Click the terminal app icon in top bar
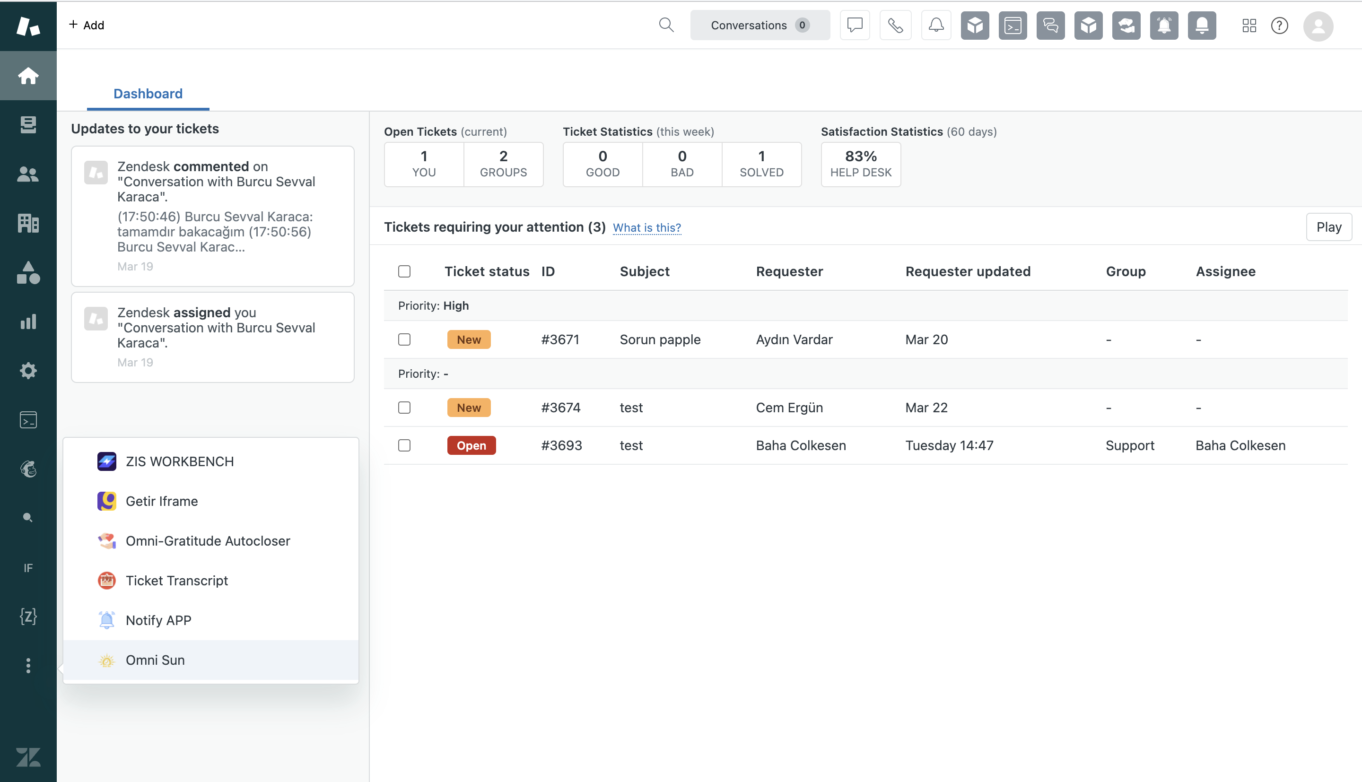Image resolution: width=1362 pixels, height=782 pixels. [x=1013, y=25]
